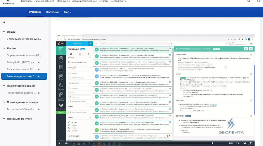Open Отчёты menu item
This screenshot has width=263, height=146.
click(104, 1)
